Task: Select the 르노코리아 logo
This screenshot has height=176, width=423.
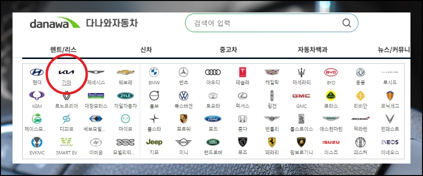Action: 66,95
